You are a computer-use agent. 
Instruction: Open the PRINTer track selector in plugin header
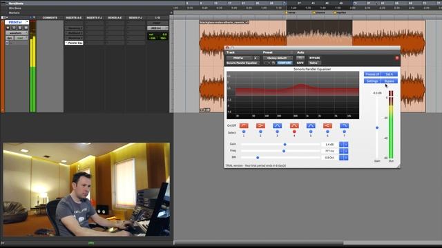click(240, 58)
